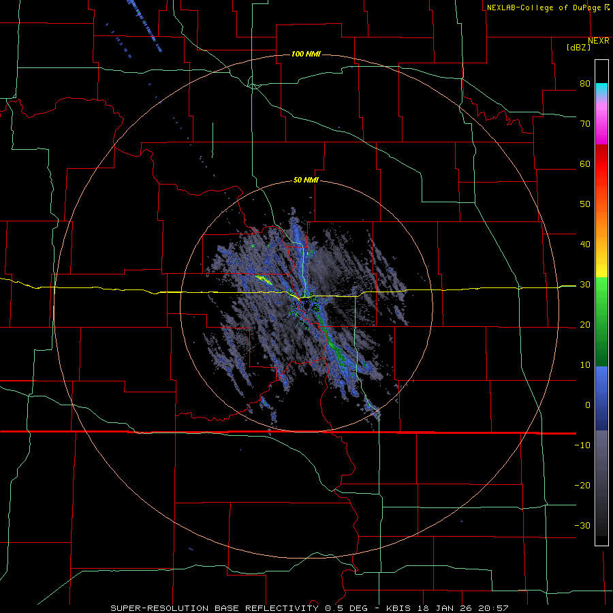Click the 30 value on the dBZ scale
Viewport: 613px width, 613px height.
(585, 285)
